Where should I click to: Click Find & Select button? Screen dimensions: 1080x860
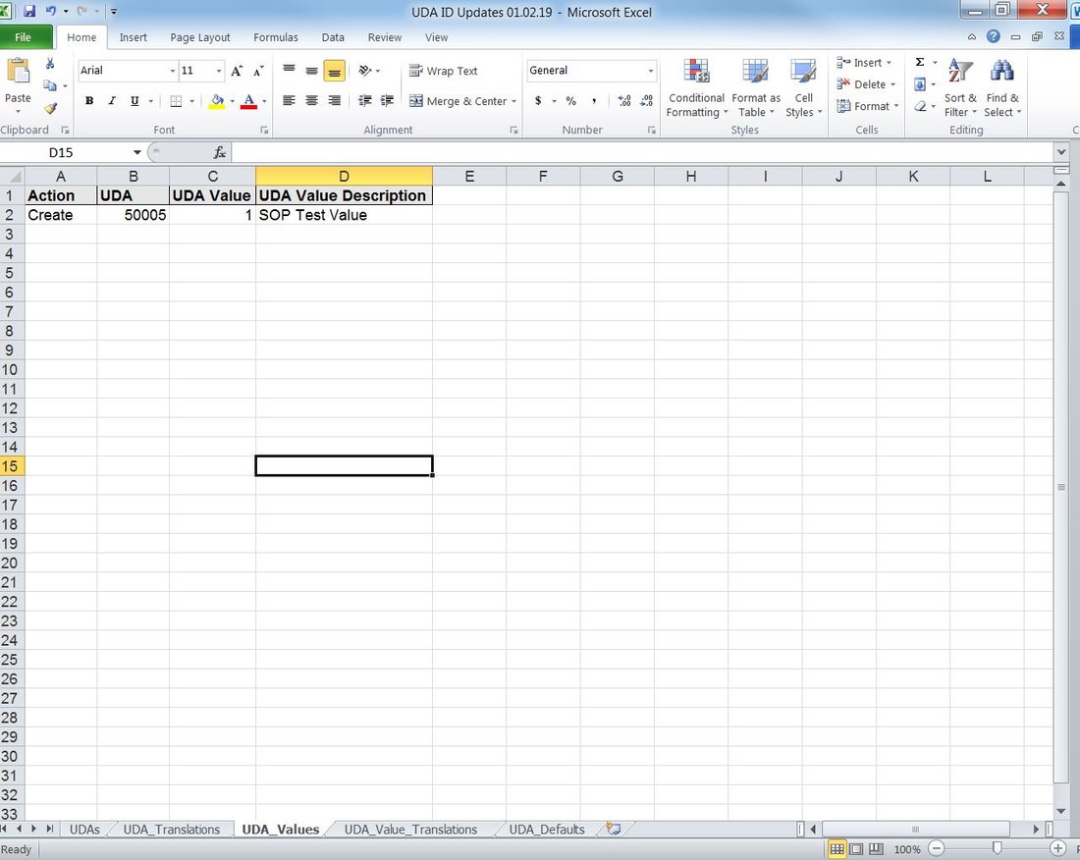(x=1002, y=87)
